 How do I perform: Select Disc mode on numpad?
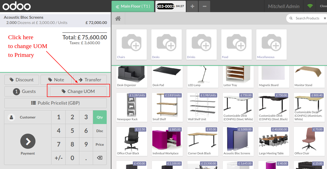[100, 131]
